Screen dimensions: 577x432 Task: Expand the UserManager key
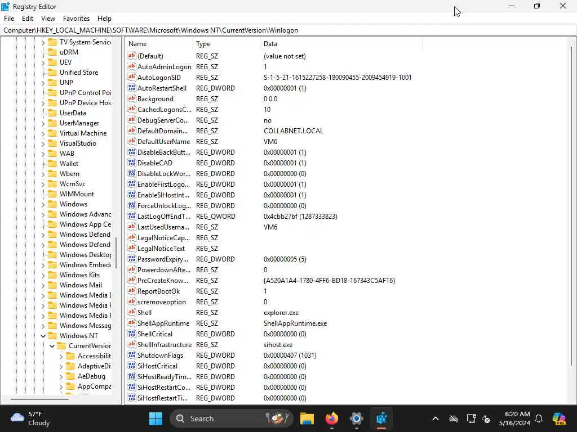[43, 123]
